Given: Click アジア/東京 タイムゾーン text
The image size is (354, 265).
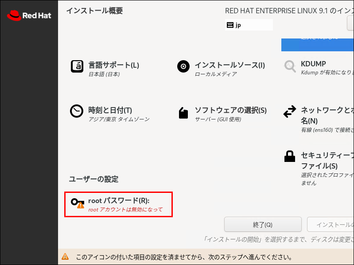Looking at the screenshot, I should [x=119, y=119].
